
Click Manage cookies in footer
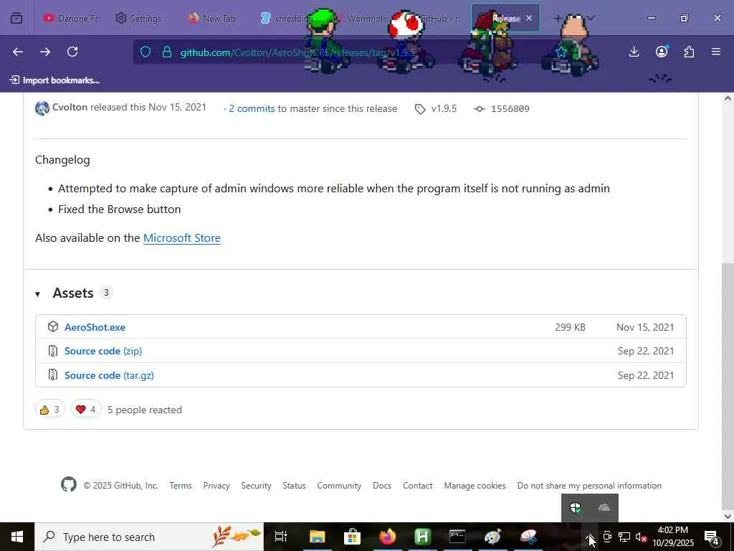[475, 486]
